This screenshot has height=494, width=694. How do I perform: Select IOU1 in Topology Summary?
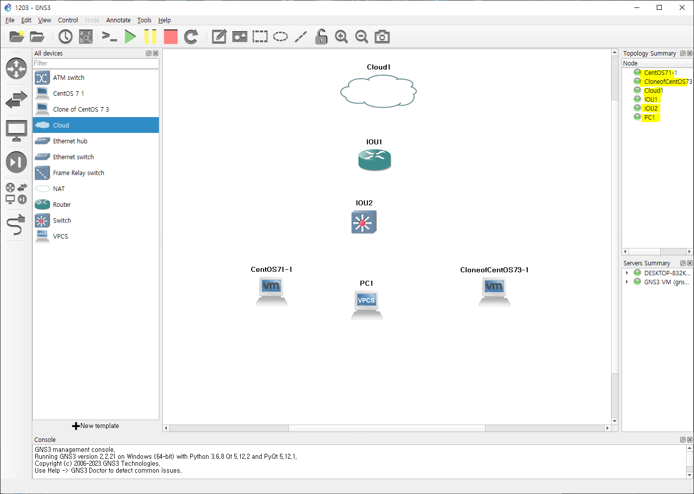(x=651, y=100)
